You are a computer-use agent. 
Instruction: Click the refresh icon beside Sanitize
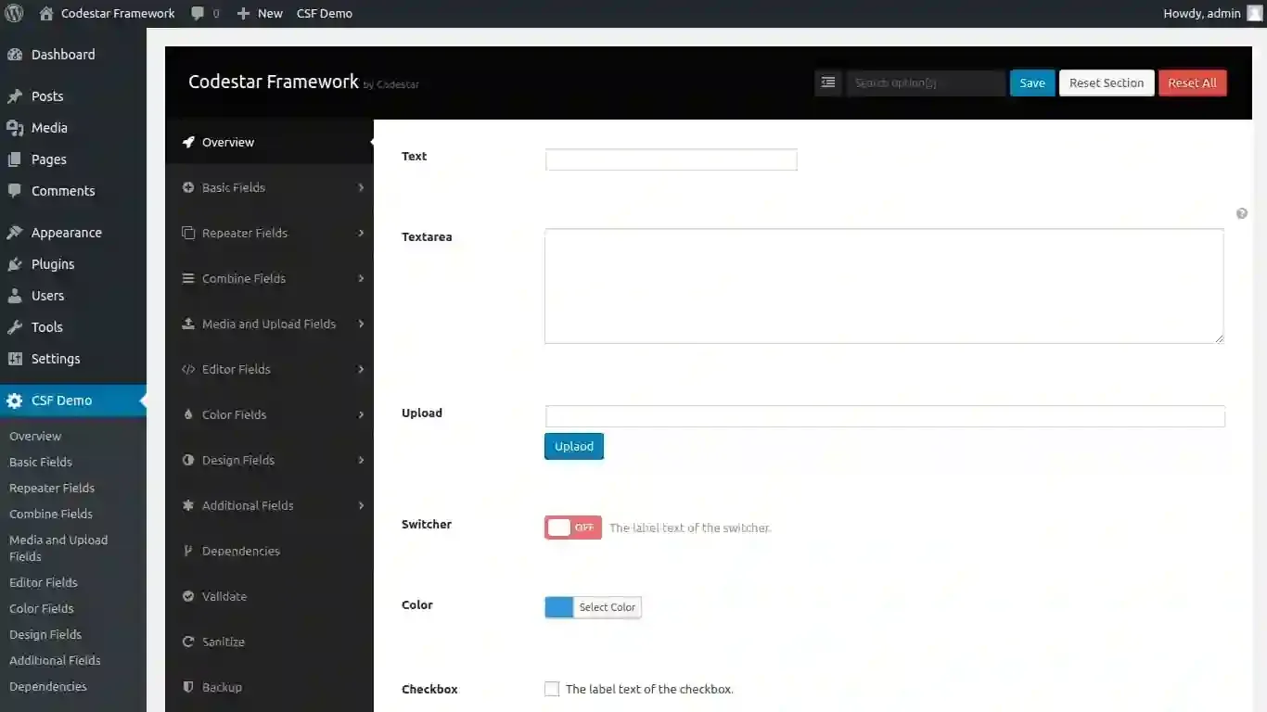[188, 642]
